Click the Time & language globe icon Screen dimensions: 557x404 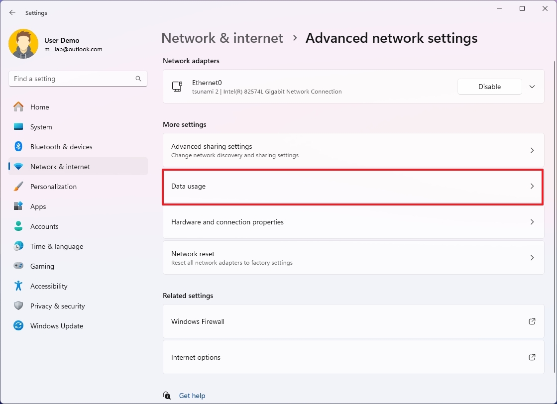click(x=18, y=246)
